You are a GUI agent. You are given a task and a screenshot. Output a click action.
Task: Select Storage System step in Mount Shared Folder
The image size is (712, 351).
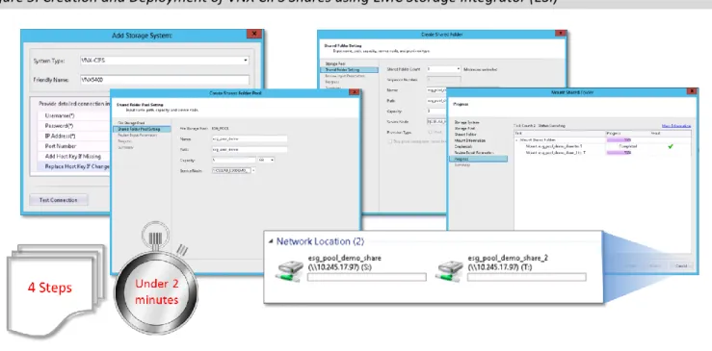coord(466,122)
